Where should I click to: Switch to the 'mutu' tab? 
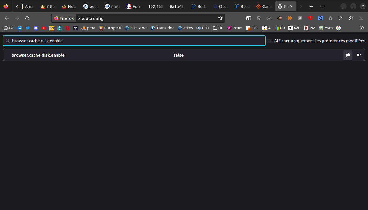(113, 6)
